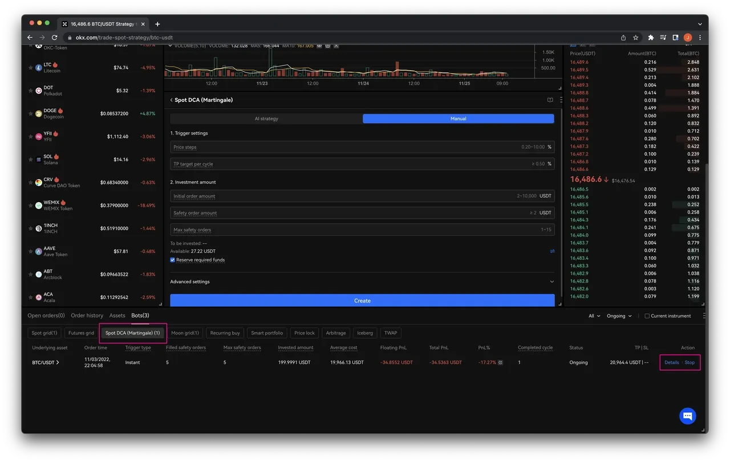The image size is (730, 462).
Task: Select TWAP bot filter
Action: (391, 333)
